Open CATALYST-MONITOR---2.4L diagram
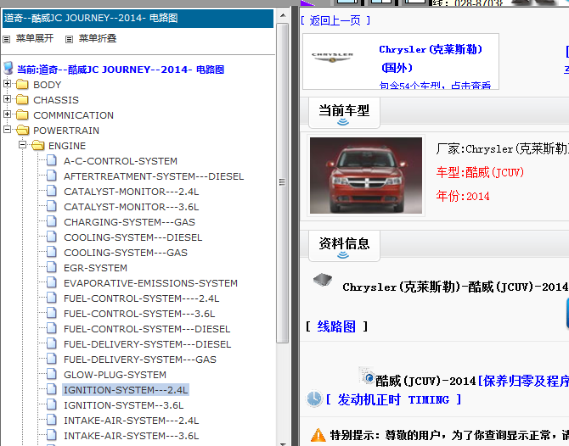The height and width of the screenshot is (446, 569). click(x=131, y=192)
